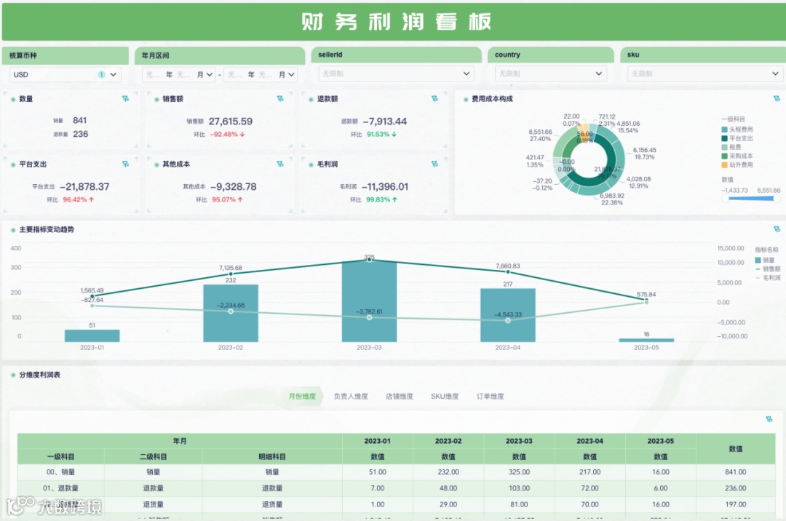The image size is (786, 521).
Task: Adjust the 数值 range slider in donut legend
Action: click(x=750, y=199)
